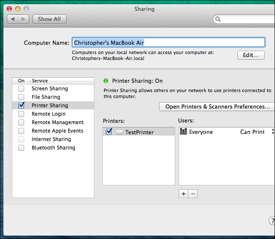
Task: Toggle the Bluetooth Sharing checkbox
Action: point(21,148)
